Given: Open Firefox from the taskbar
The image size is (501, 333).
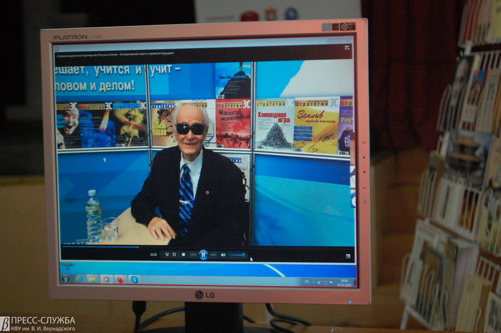Looking at the screenshot, I should click(x=120, y=279).
